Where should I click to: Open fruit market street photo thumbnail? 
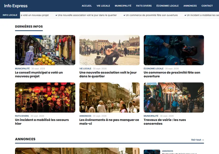[45, 50]
